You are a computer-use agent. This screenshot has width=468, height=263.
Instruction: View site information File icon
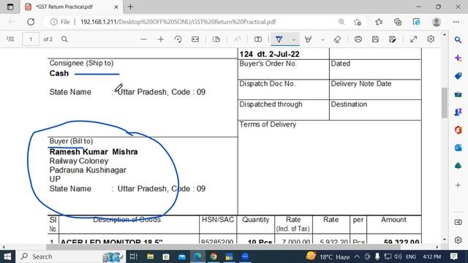tap(60, 22)
